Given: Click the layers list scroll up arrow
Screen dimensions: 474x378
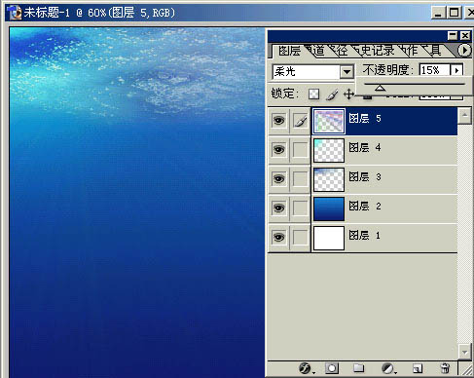Looking at the screenshot, I should click(x=464, y=116).
